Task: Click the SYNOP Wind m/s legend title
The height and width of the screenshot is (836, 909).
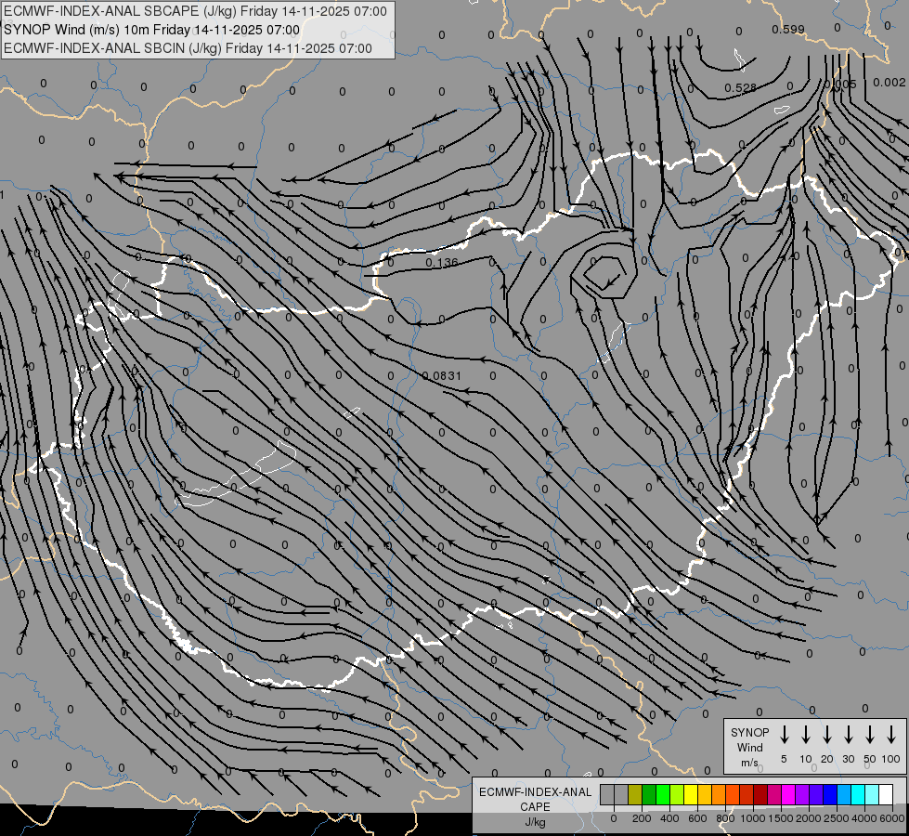Action: click(749, 747)
